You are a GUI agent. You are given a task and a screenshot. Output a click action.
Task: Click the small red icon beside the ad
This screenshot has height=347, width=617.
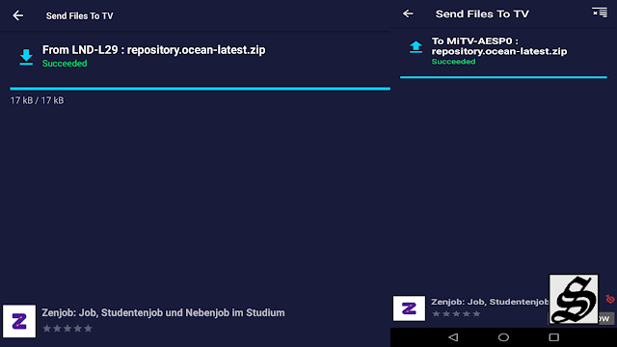(x=610, y=299)
